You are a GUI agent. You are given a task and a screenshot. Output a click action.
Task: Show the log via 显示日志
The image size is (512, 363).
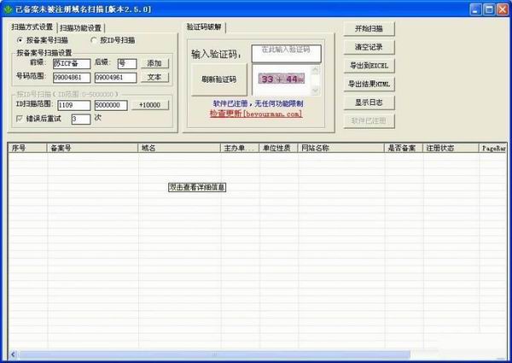368,103
